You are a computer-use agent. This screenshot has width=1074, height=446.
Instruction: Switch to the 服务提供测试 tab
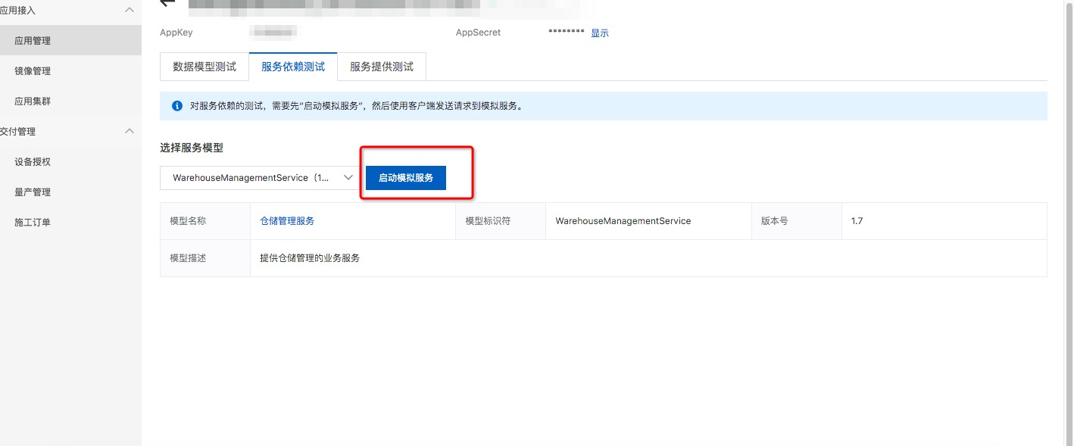pos(382,67)
